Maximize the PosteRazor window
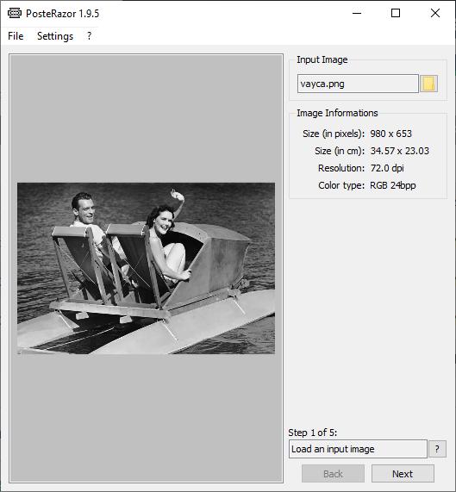 coord(396,13)
